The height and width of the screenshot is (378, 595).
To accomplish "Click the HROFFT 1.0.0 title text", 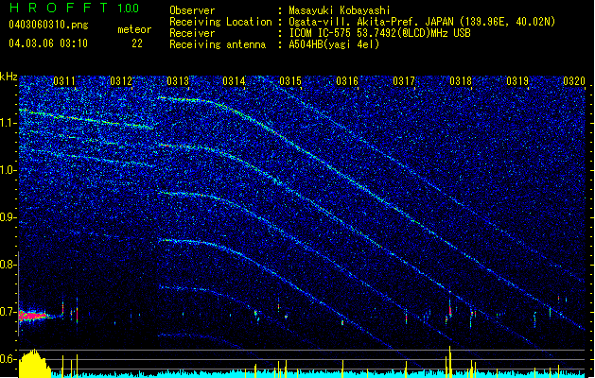I will (x=75, y=8).
